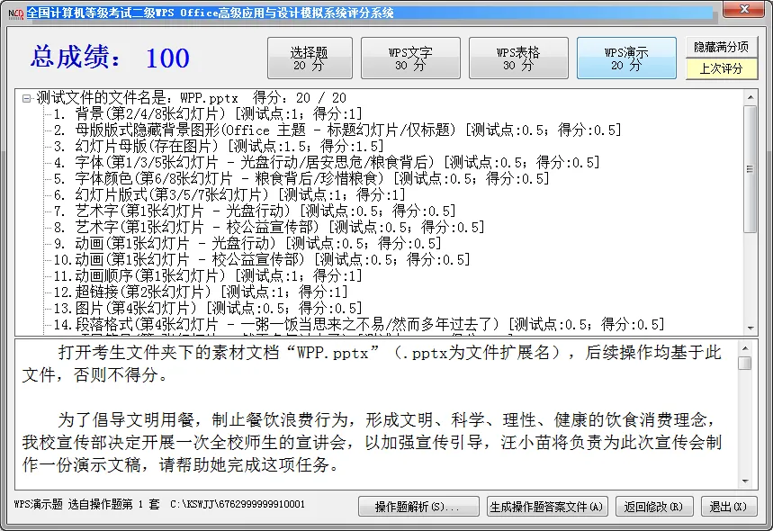Select item 3 幻灯片母版(存在图片)
Viewport: 773px width, 531px height.
[219, 147]
